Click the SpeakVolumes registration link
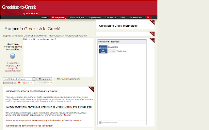The height and width of the screenshot is (130, 209). (13, 67)
